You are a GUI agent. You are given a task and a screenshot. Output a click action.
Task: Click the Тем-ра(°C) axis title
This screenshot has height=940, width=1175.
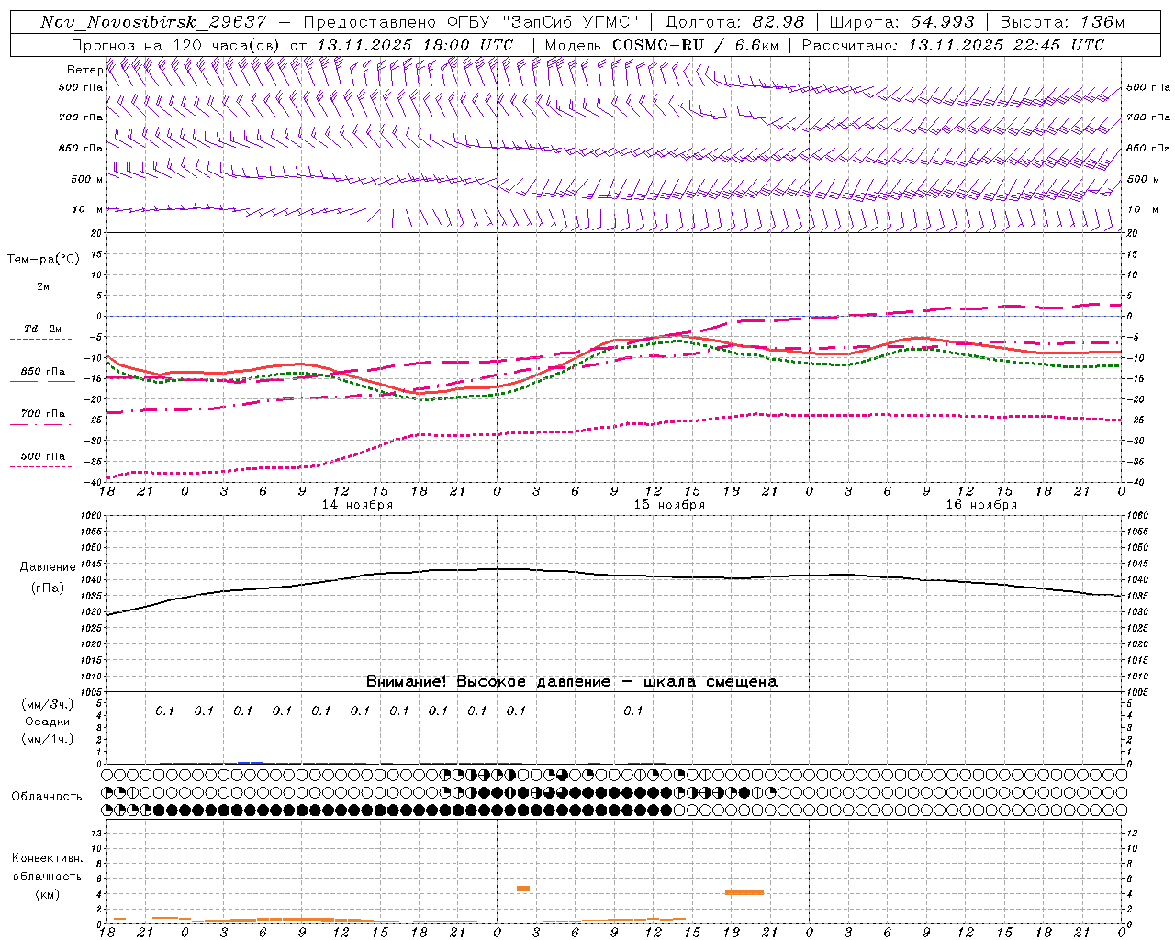pyautogui.click(x=43, y=260)
